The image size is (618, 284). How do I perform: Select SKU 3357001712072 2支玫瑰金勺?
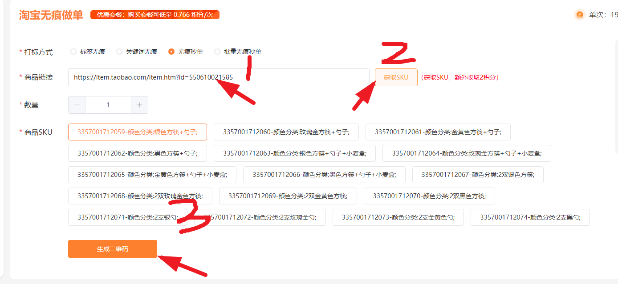[260, 217]
